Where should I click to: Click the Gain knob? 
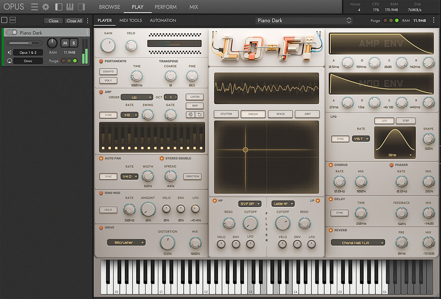(108, 45)
